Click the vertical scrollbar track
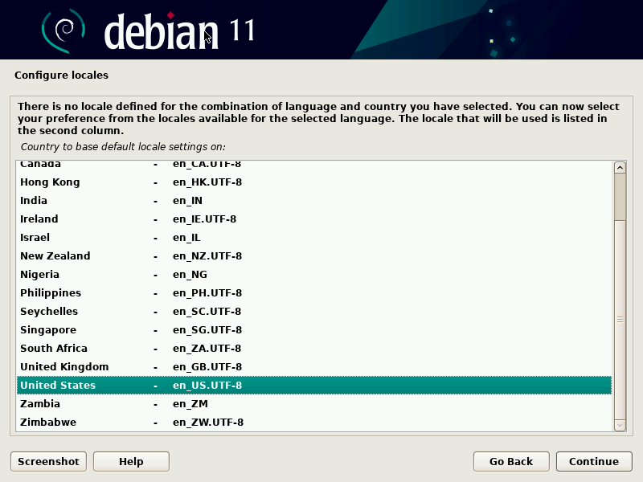Image resolution: width=643 pixels, height=482 pixels. 620,321
